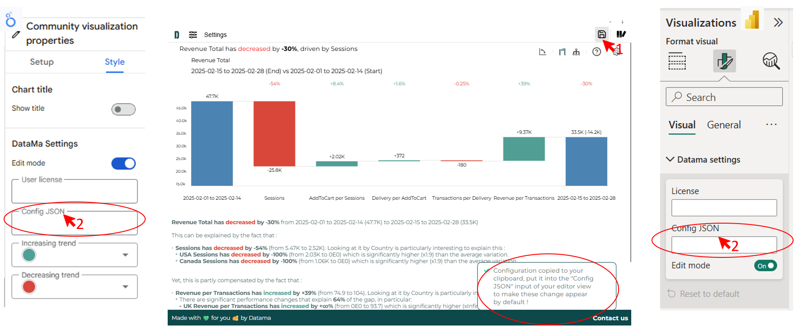Screen dimensions: 794x330
Task: Click the red Decreasing trend color swatch
Action: (29, 287)
